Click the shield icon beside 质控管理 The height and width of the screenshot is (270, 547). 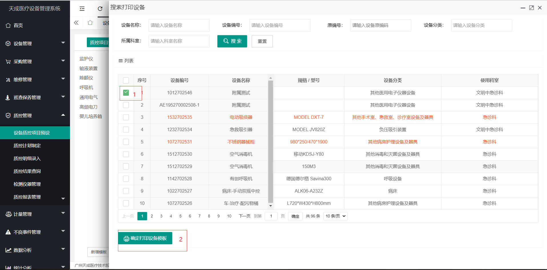(x=8, y=115)
